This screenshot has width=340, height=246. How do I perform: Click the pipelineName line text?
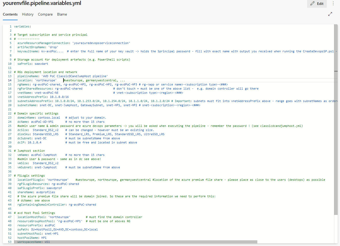pos(63,76)
